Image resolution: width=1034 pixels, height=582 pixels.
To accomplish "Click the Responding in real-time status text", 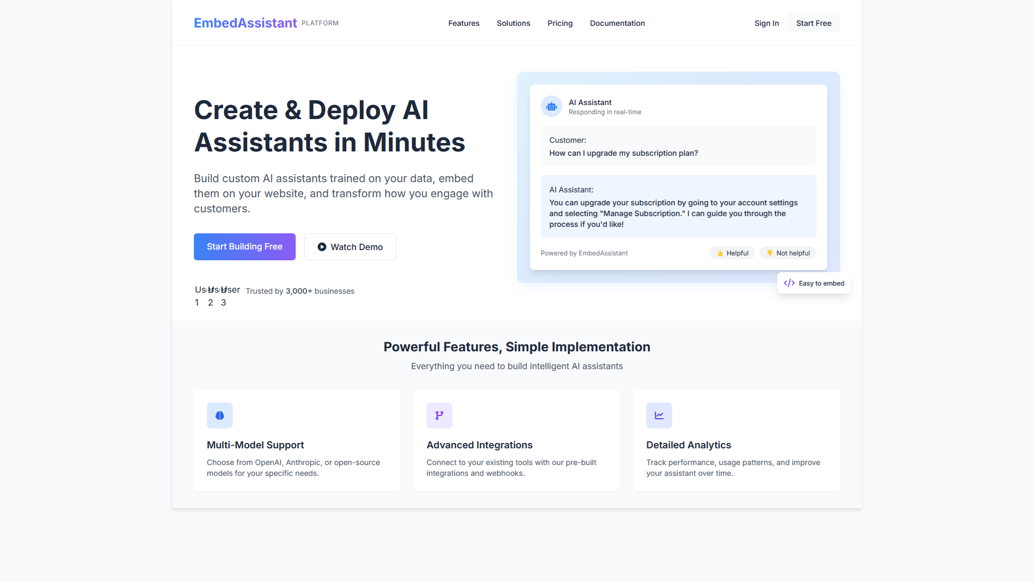I will coord(605,112).
